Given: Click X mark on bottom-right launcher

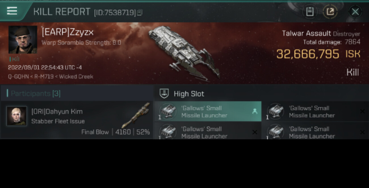Looking at the screenshot, I should pos(362,132).
